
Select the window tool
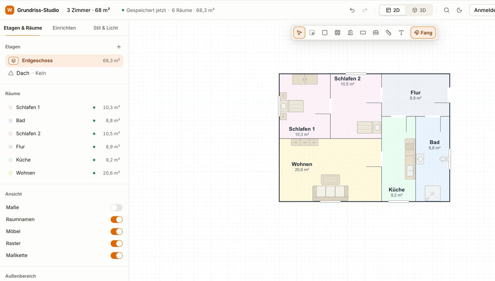pos(363,33)
